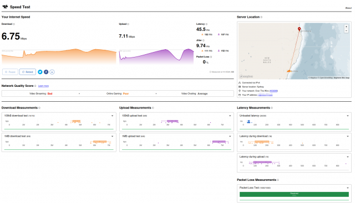The image size is (355, 203).
Task: Share results on Twitter
Action: click(x=40, y=72)
